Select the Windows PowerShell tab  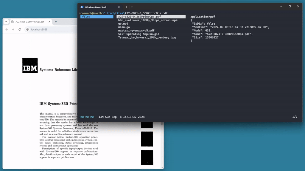pos(100,7)
